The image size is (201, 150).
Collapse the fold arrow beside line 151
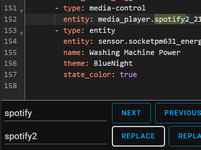pos(22,11)
